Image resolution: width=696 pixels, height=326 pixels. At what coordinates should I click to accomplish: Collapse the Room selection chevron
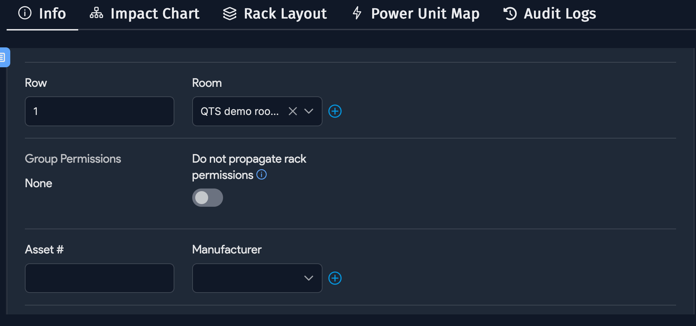(x=309, y=112)
